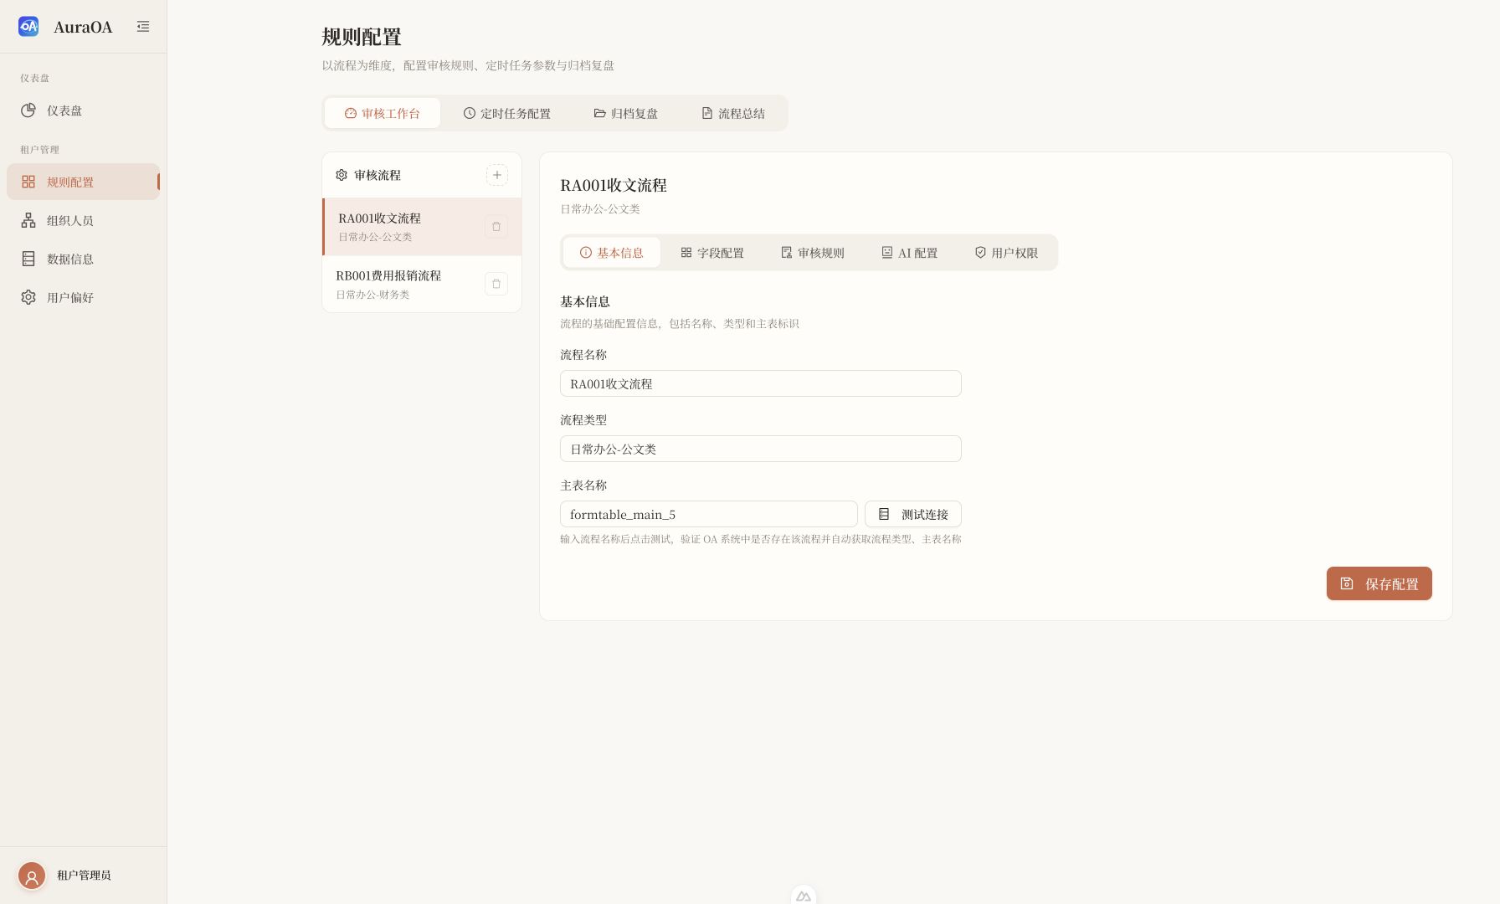Add a new 审核流程 with the plus icon
The width and height of the screenshot is (1500, 904).
tap(497, 175)
